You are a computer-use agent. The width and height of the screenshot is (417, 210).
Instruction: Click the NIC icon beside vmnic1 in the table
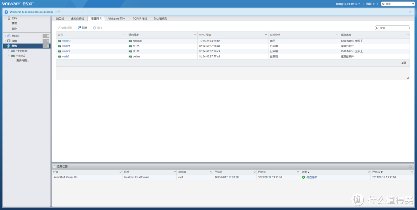coord(59,46)
